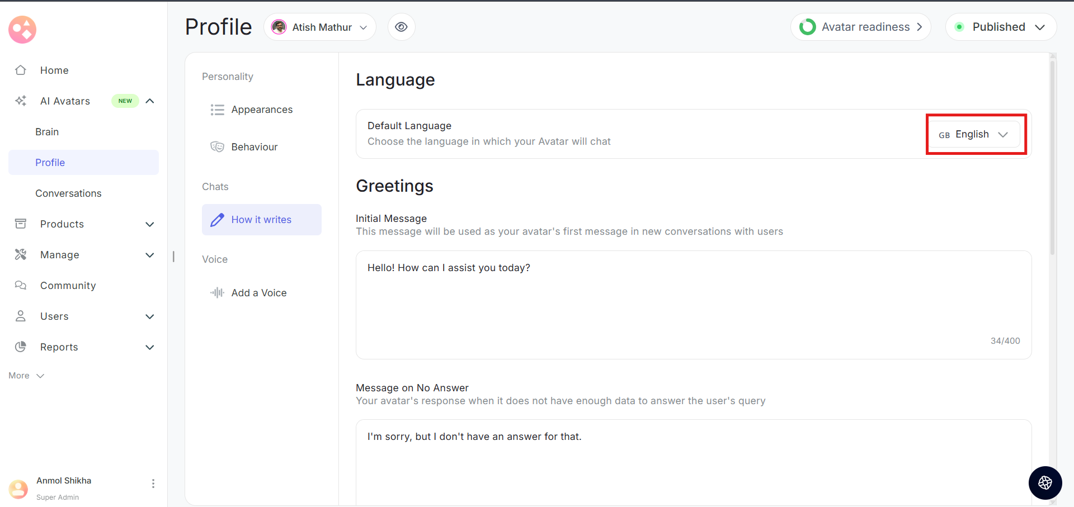The width and height of the screenshot is (1074, 507).
Task: Expand the More link in sidebar
Action: pos(26,376)
